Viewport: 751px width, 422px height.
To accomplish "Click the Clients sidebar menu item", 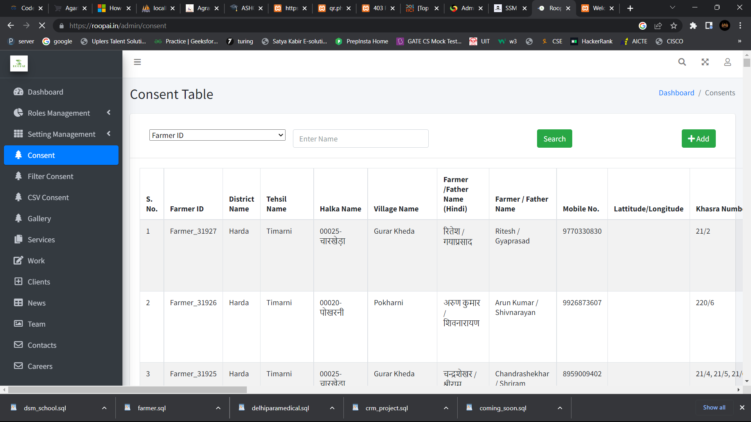I will coord(39,281).
